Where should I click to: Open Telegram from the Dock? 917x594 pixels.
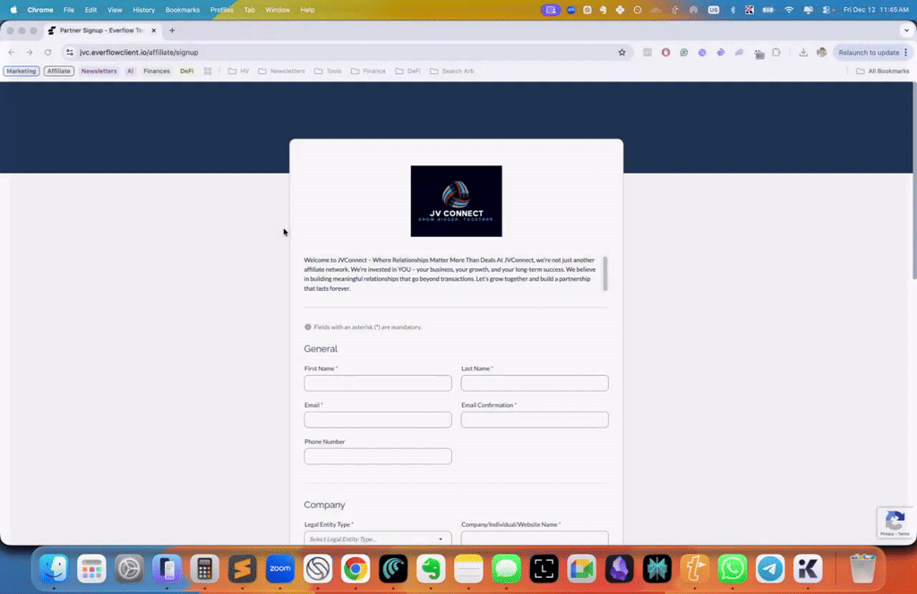coord(769,568)
